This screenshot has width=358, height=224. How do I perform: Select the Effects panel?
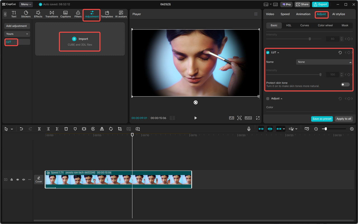[x=38, y=14]
